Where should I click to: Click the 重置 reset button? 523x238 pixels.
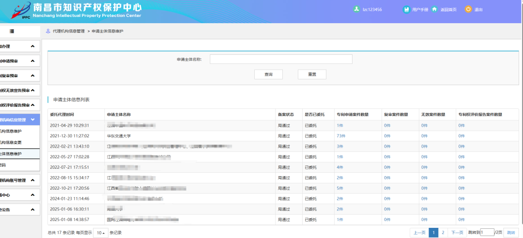(312, 74)
